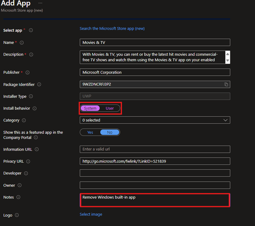Click the Package Identifier value 9WZDNCRFJ3P2
Image resolution: width=255 pixels, height=226 pixels.
[x=97, y=84]
